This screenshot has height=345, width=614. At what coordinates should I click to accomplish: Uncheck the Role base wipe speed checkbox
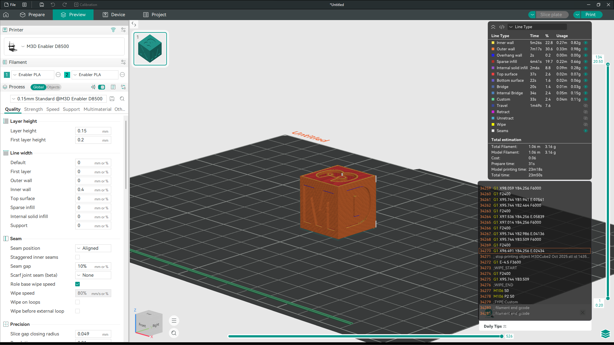78,284
